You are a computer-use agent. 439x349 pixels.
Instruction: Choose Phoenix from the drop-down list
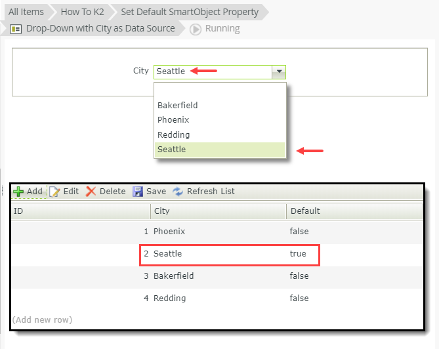click(220, 120)
